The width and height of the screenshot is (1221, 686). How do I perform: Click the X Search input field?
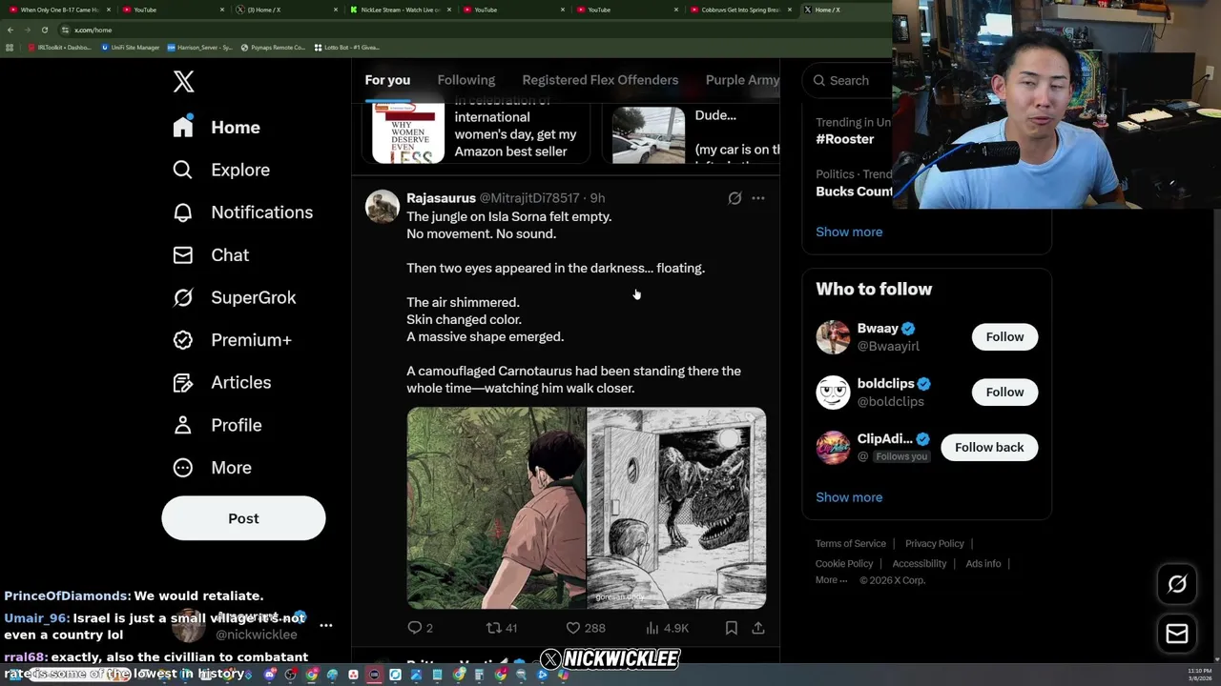pos(849,81)
